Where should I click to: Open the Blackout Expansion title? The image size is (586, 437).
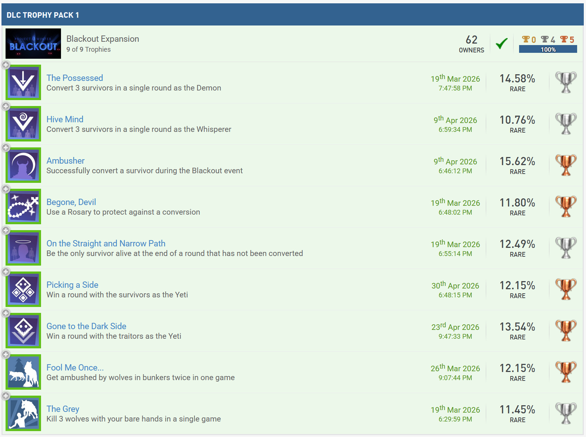coord(103,39)
